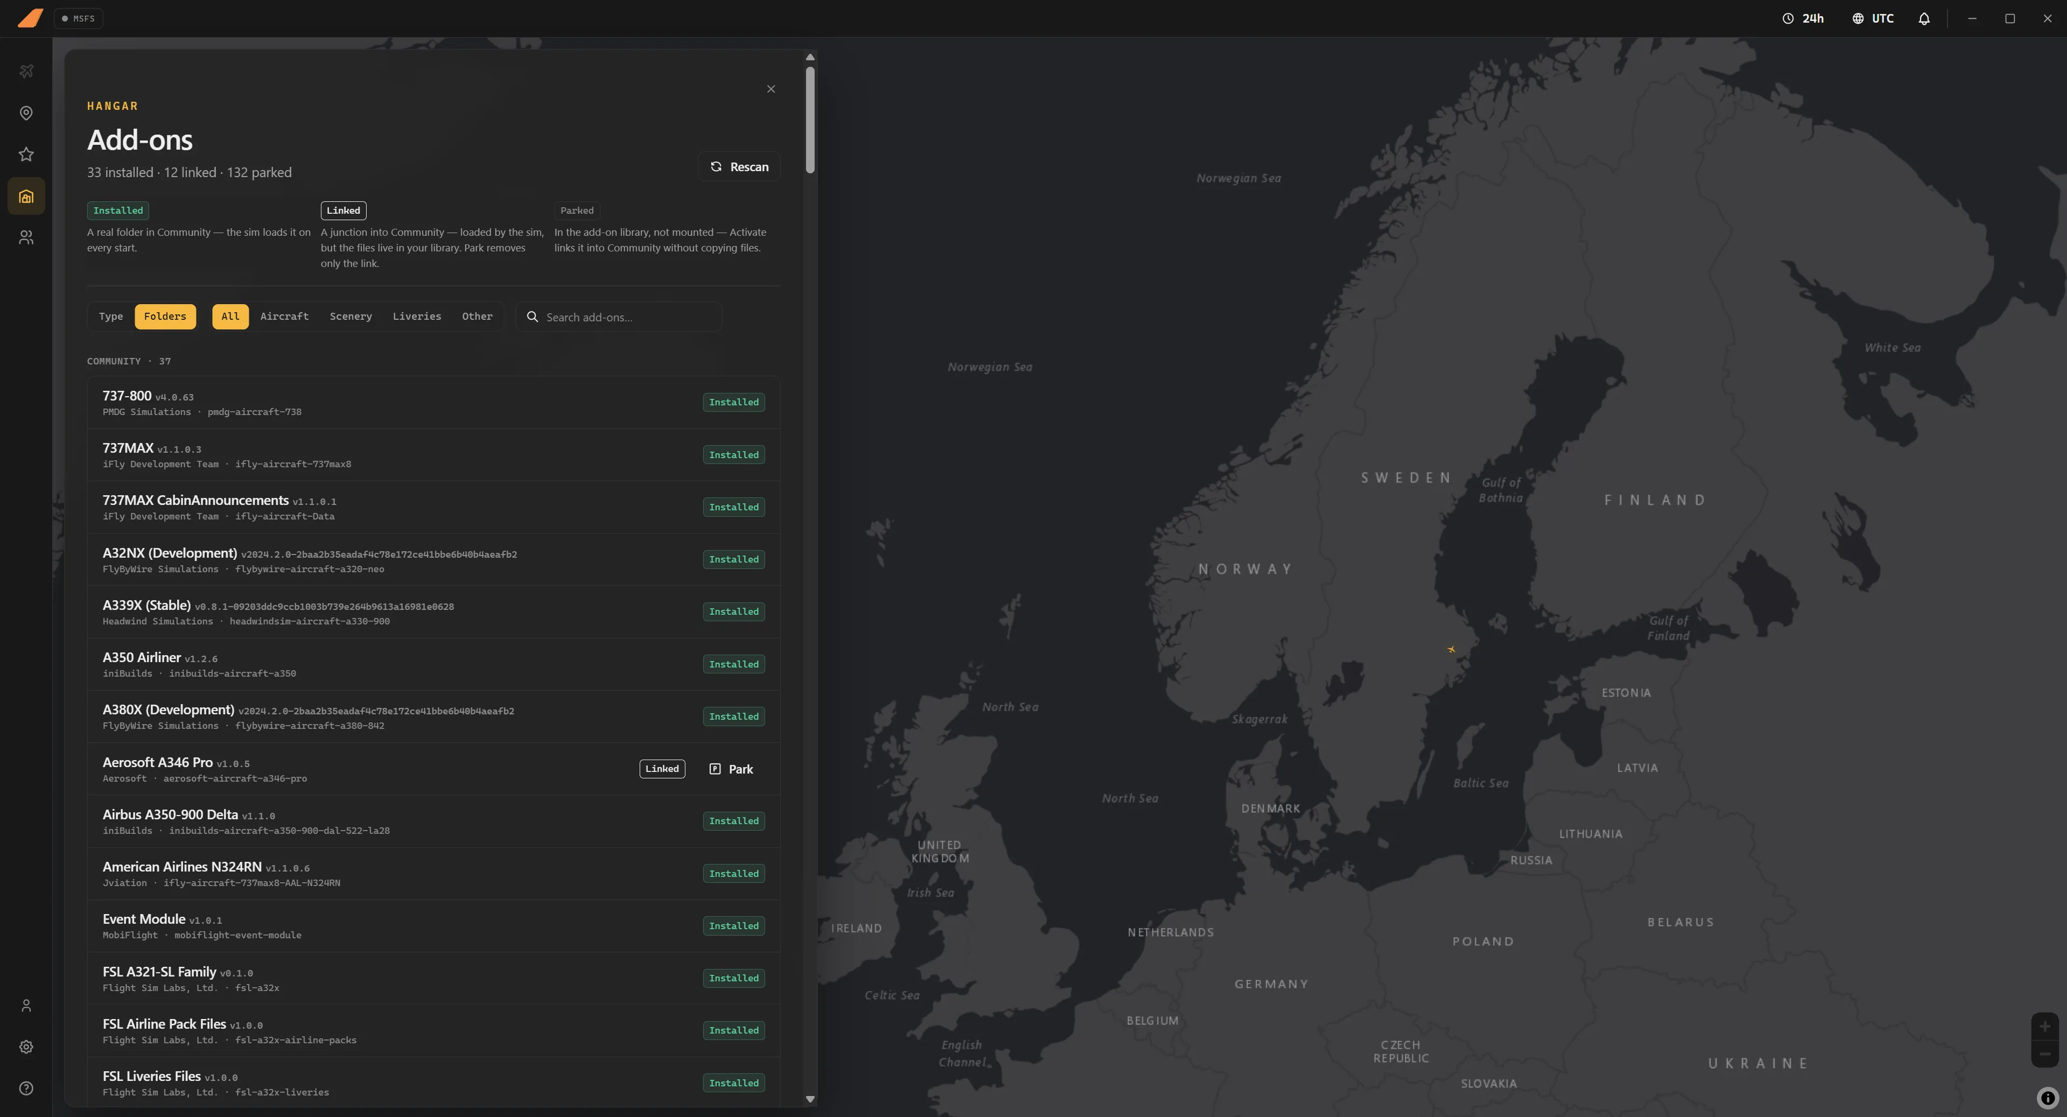This screenshot has width=2067, height=1117.
Task: Click the Linked legend badge
Action: pos(344,210)
